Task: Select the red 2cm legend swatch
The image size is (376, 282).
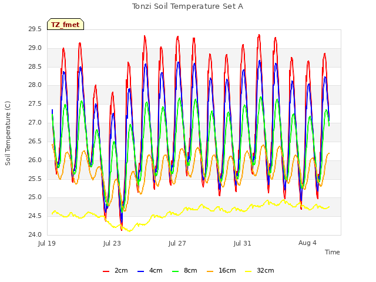Action: (x=106, y=271)
